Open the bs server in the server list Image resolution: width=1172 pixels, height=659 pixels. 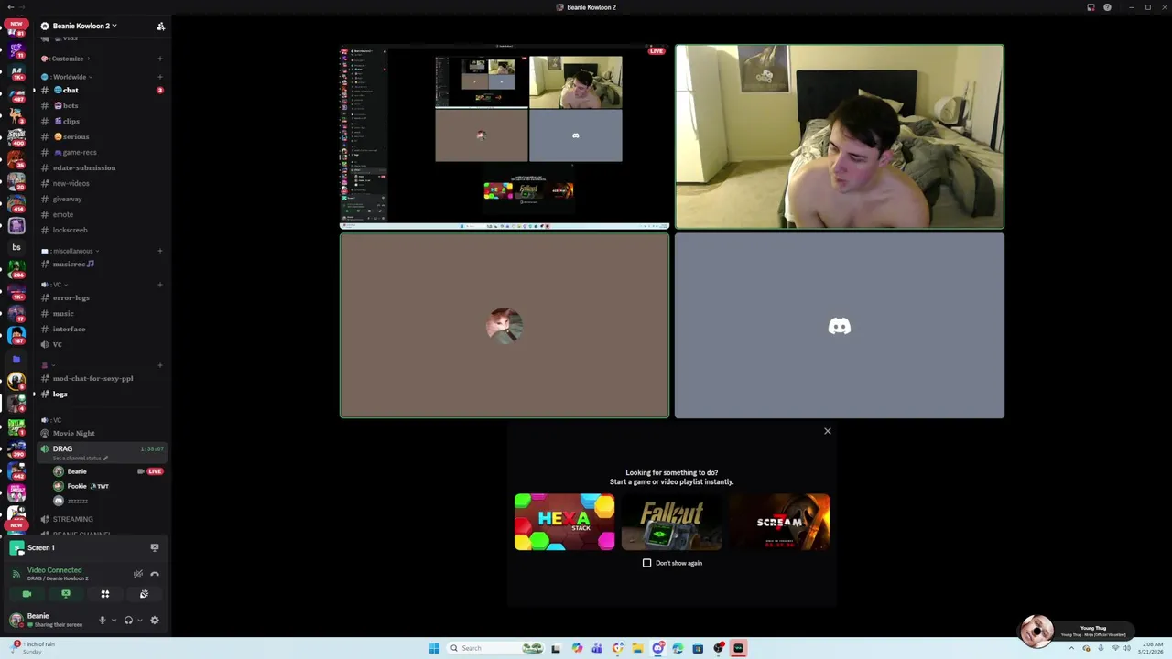click(16, 247)
